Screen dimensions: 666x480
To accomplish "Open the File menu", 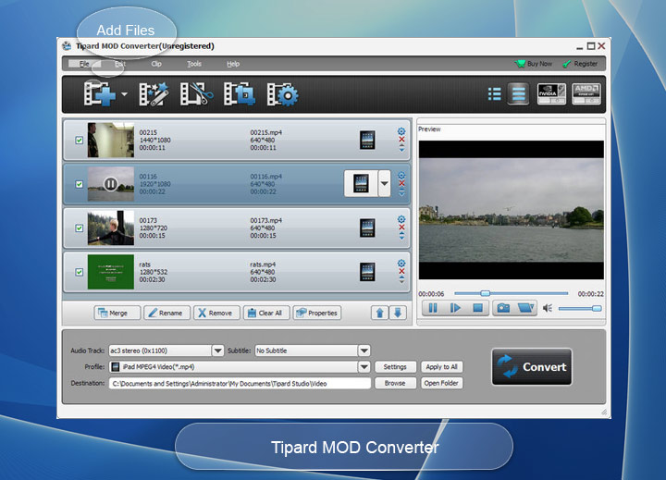I will click(x=84, y=64).
